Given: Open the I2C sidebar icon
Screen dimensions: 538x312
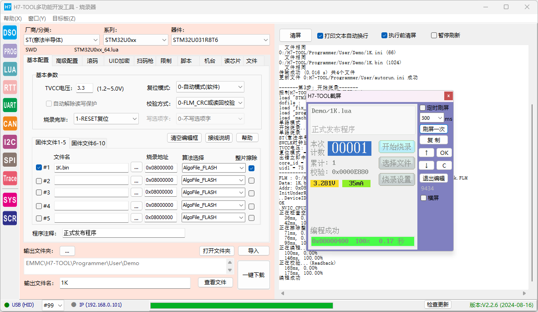Looking at the screenshot, I should coord(10,142).
